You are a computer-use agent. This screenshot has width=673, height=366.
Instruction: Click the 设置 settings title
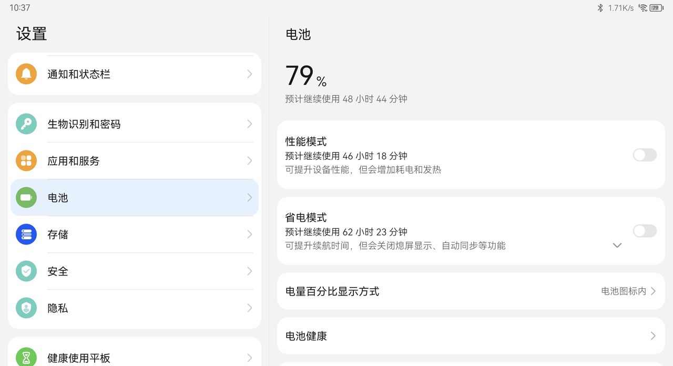(32, 34)
